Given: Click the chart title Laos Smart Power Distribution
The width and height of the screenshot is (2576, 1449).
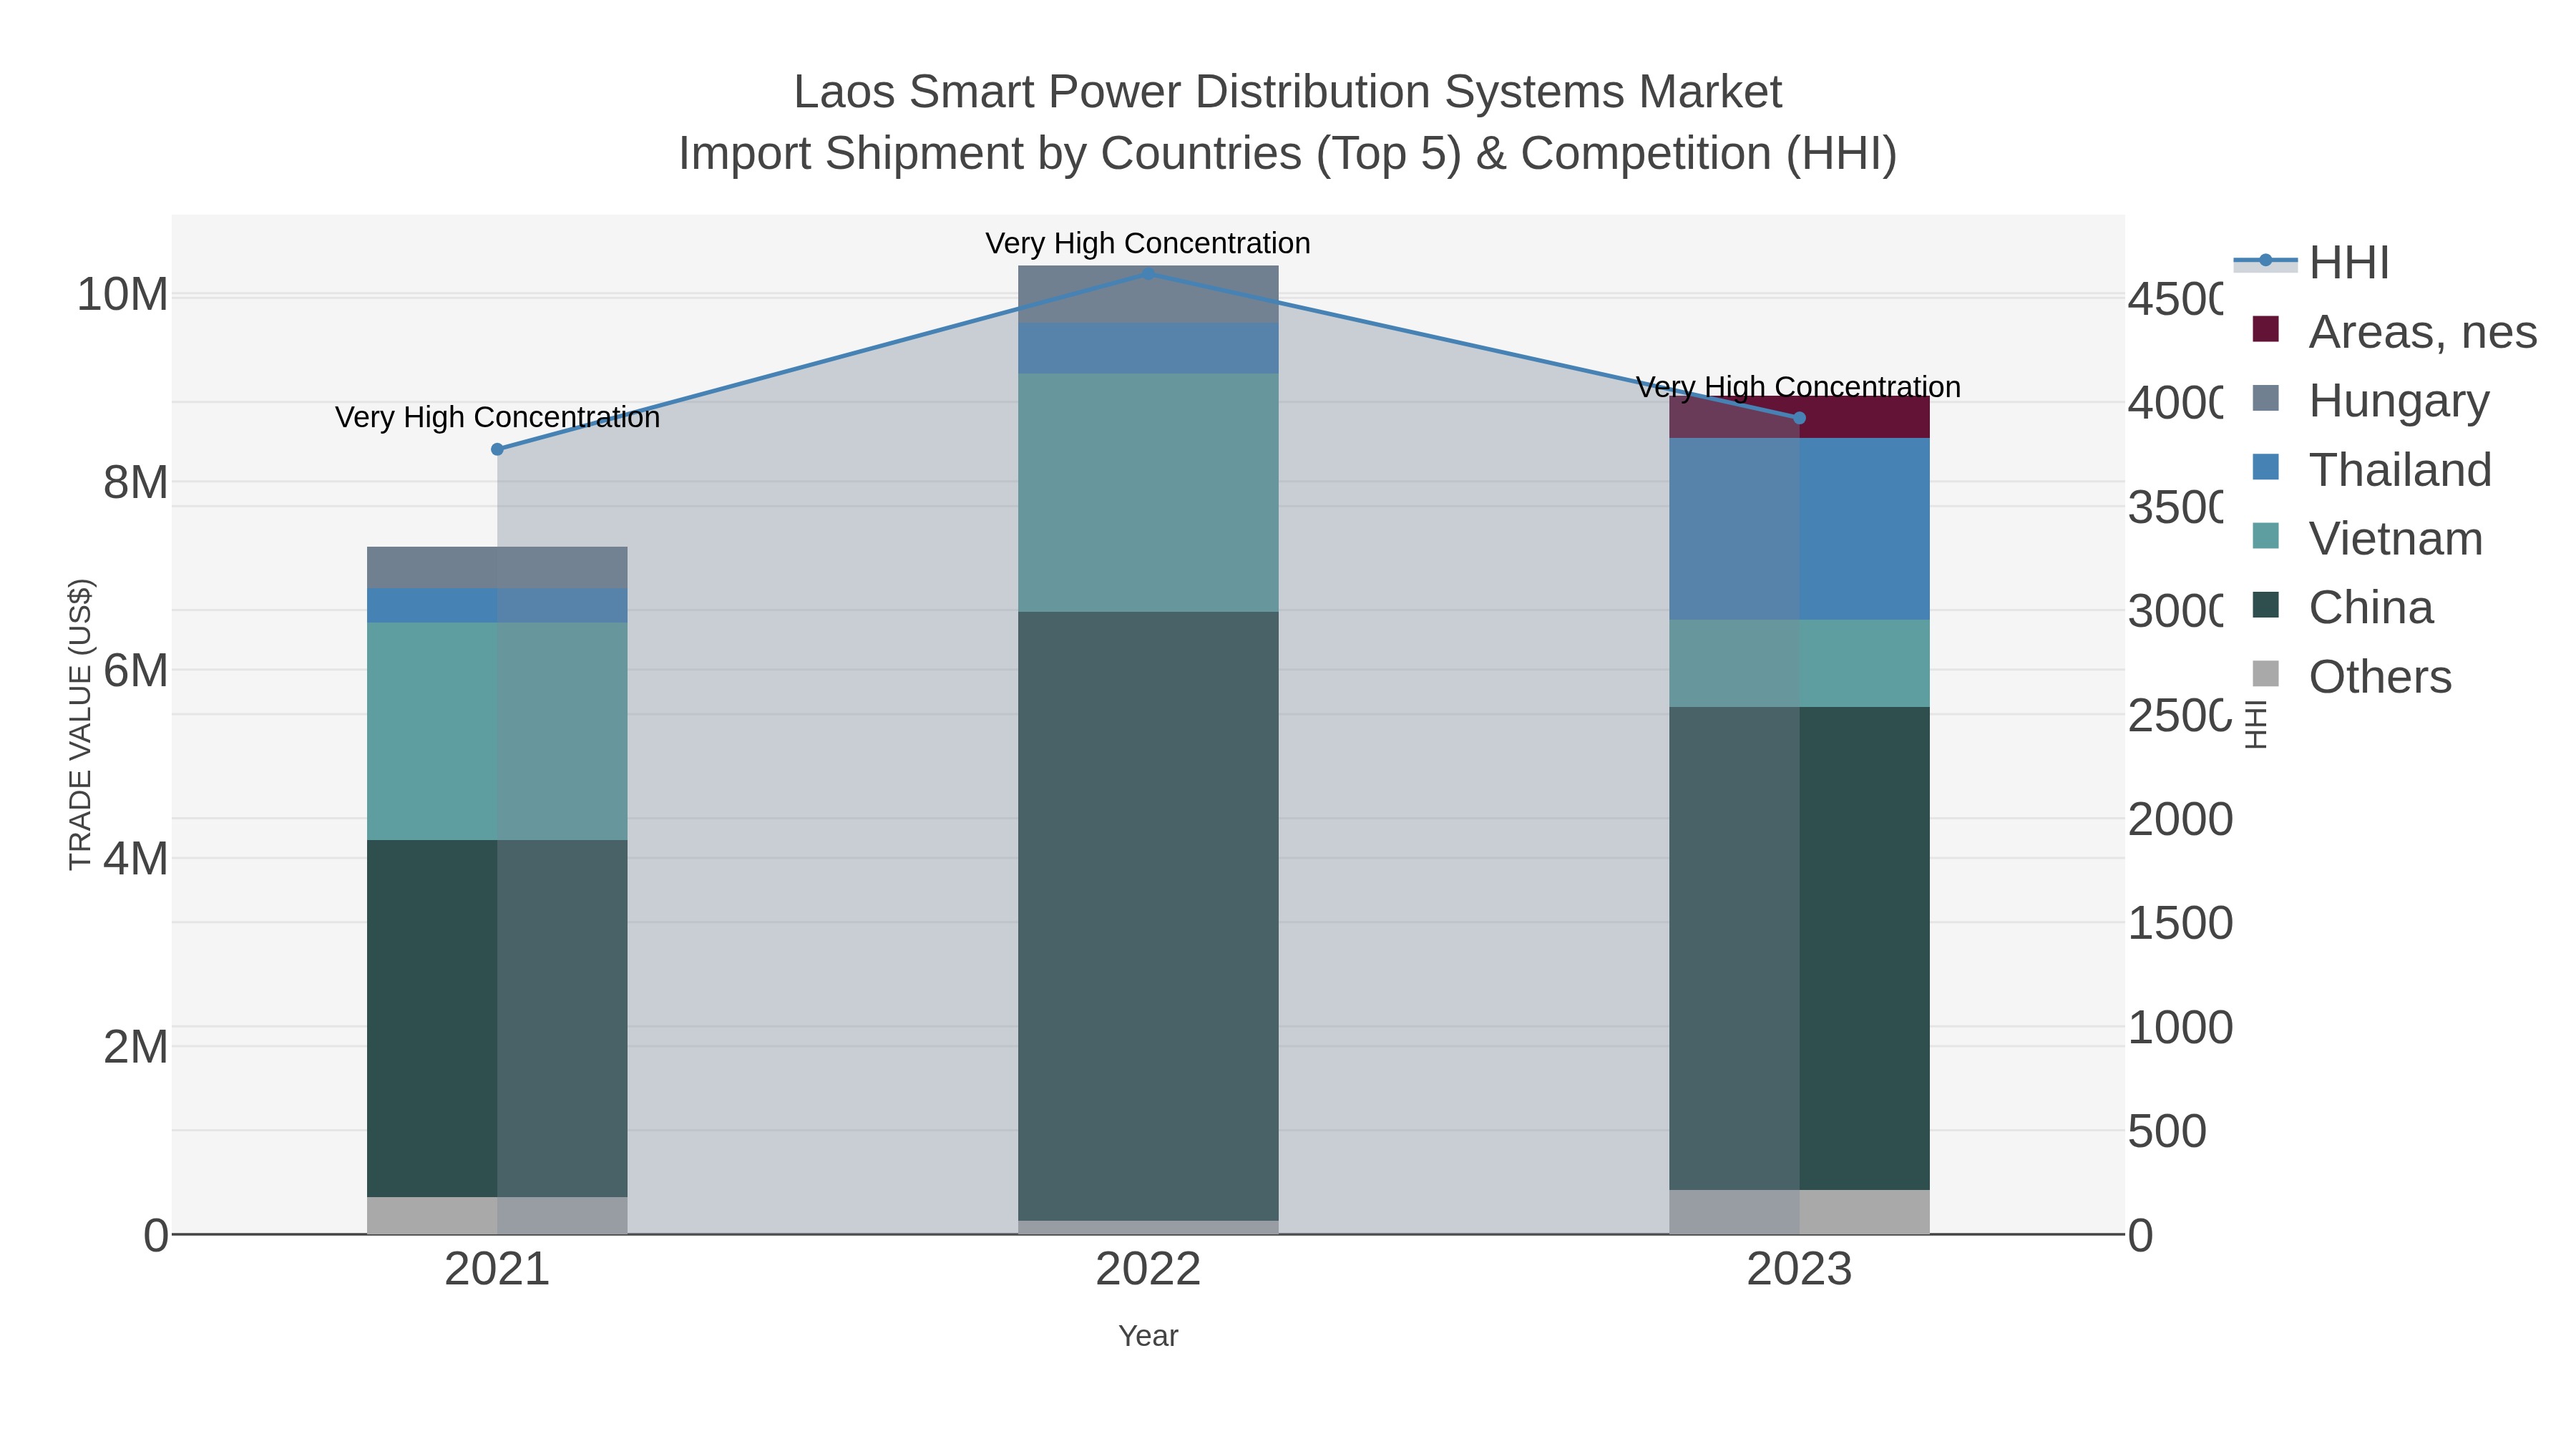Looking at the screenshot, I should (x=1288, y=92).
